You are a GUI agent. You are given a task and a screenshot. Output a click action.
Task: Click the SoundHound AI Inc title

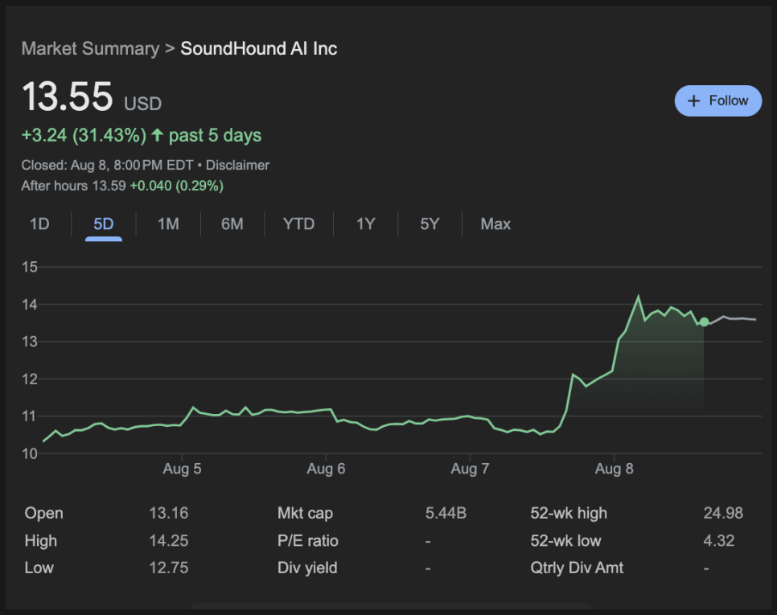(259, 48)
